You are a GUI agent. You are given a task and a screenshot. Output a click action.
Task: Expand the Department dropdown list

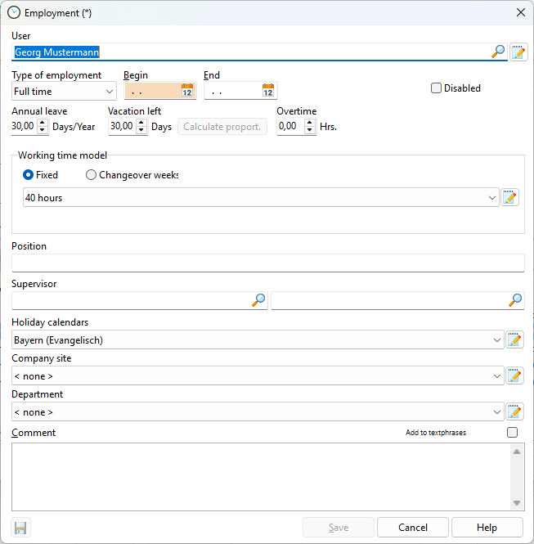coord(498,412)
